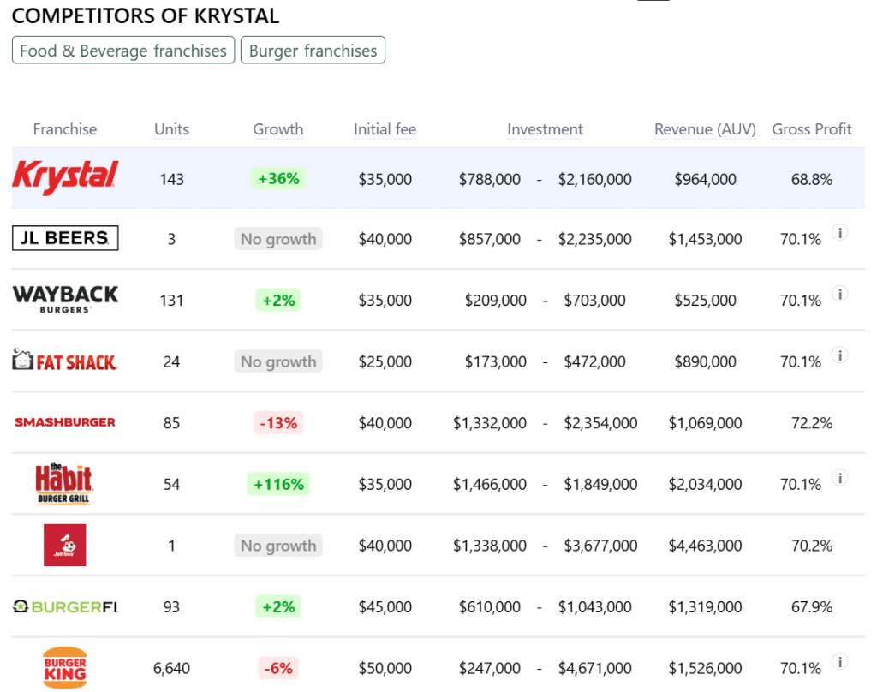The width and height of the screenshot is (877, 692).
Task: Open the Smashburger logo
Action: tap(65, 422)
